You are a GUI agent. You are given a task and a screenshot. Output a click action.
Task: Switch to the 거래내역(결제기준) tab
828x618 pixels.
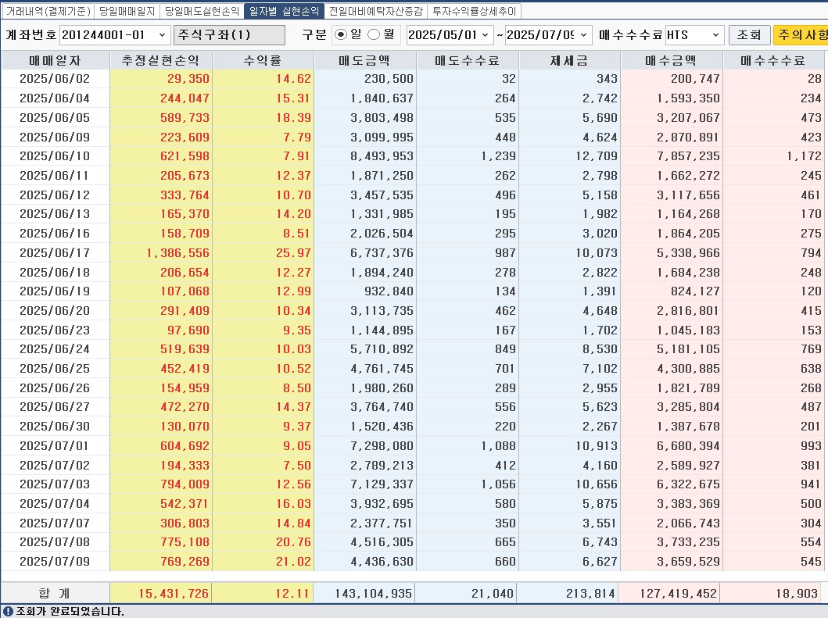(x=47, y=11)
